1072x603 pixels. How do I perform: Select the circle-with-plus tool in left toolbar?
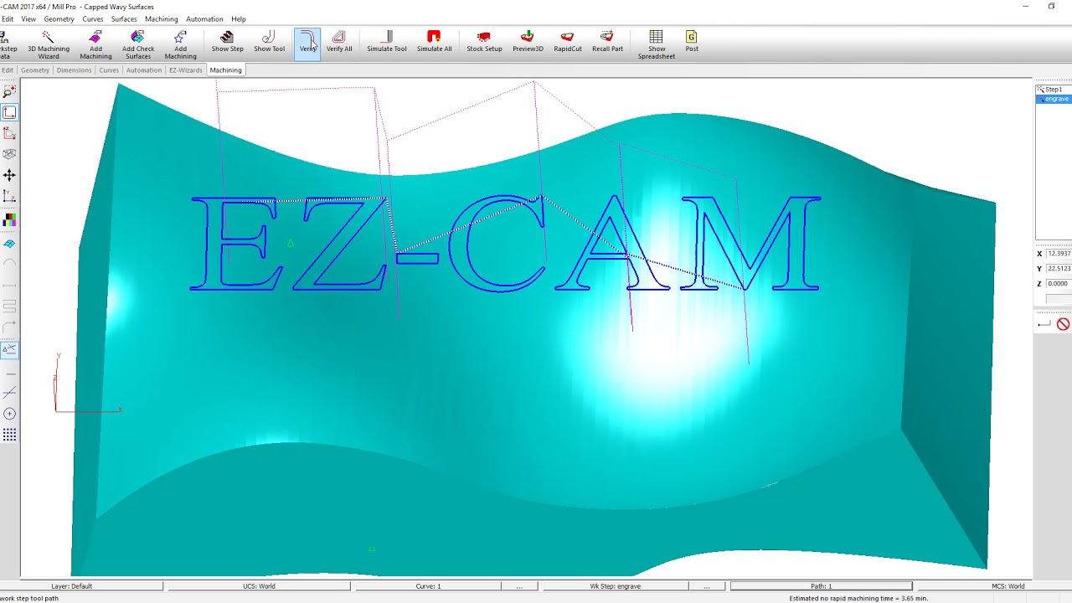(9, 414)
